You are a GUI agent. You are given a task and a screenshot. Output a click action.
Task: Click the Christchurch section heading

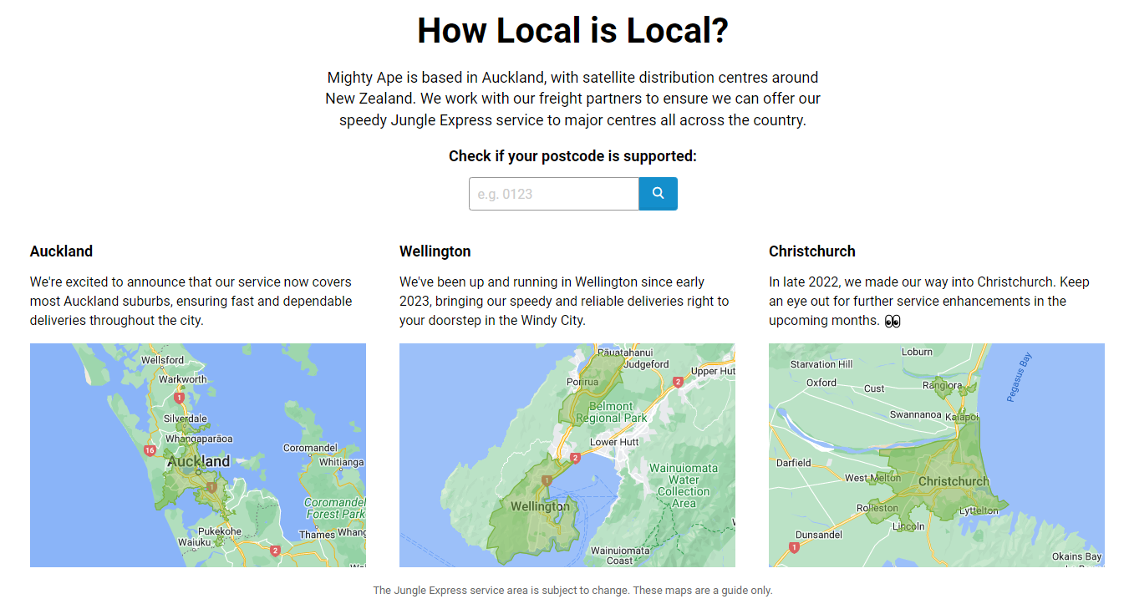pyautogui.click(x=811, y=251)
